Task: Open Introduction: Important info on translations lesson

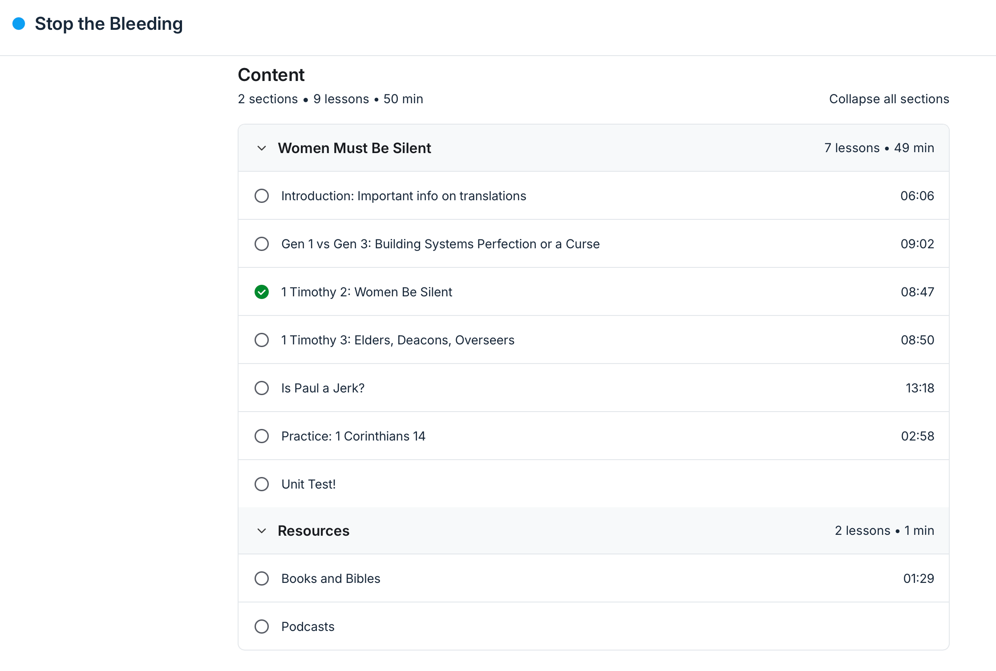Action: 404,196
